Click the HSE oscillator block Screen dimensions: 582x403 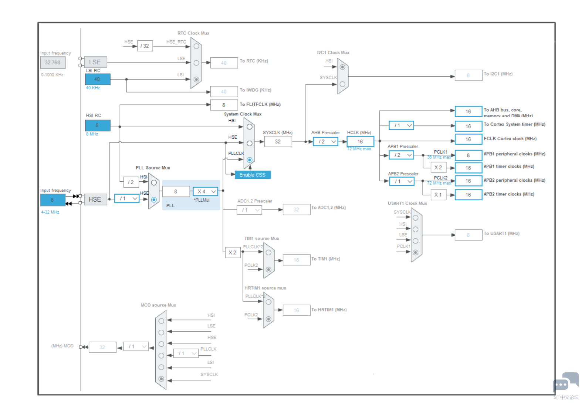point(95,199)
